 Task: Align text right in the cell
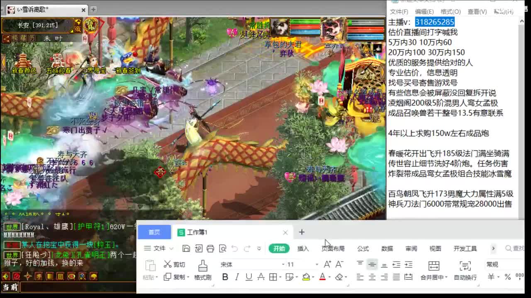click(x=384, y=277)
